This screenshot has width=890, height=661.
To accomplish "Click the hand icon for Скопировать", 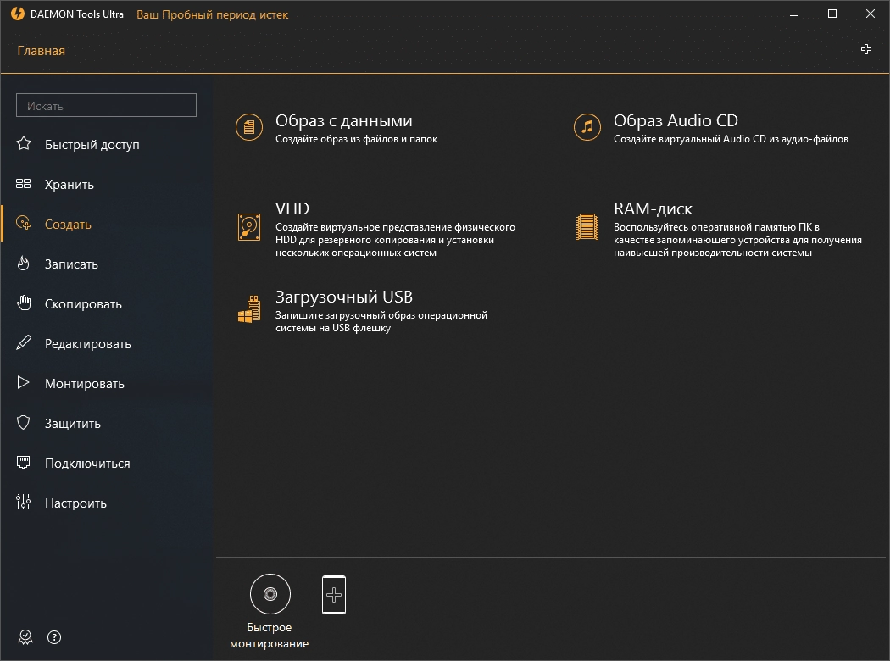I will pos(24,303).
